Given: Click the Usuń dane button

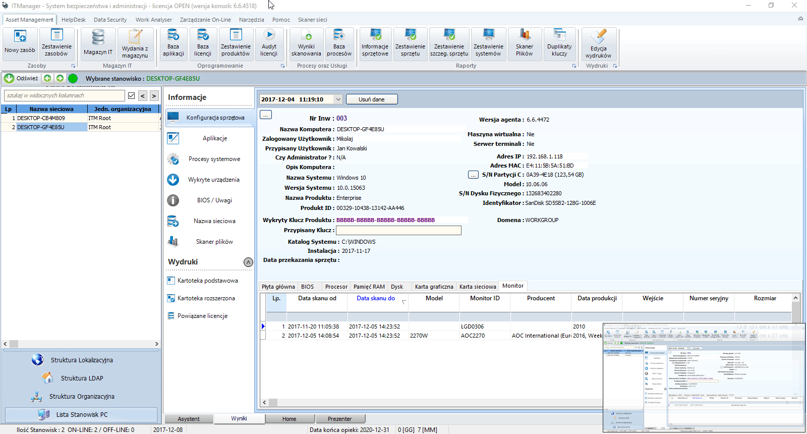Looking at the screenshot, I should (372, 99).
